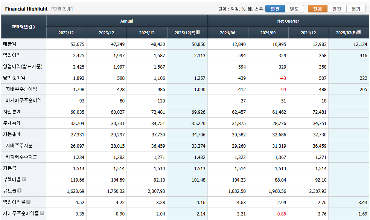Select the 자산총계 row label

point(12,112)
